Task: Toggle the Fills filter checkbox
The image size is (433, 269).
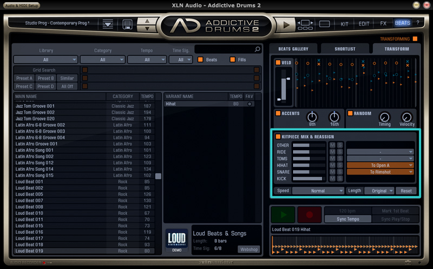Action: [233, 60]
